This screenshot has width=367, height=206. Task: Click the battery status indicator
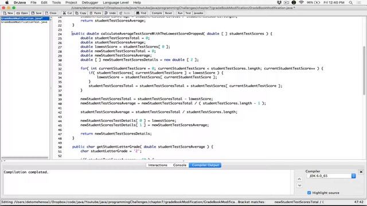click(x=314, y=2)
